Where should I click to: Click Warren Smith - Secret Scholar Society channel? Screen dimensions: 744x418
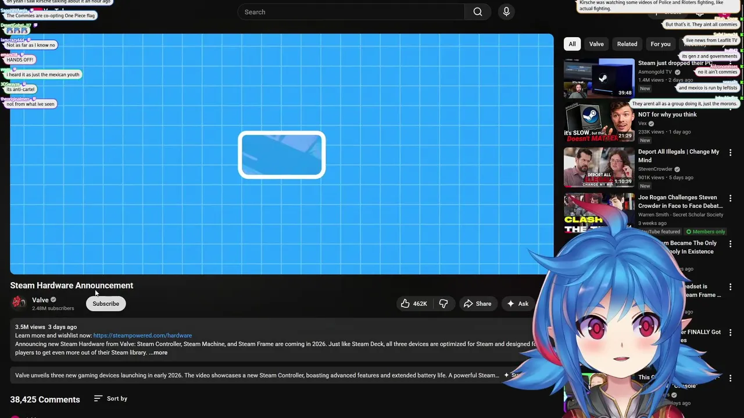(x=681, y=215)
